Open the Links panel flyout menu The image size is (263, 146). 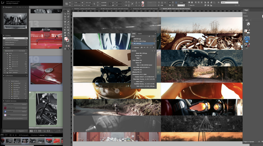pos(155,34)
